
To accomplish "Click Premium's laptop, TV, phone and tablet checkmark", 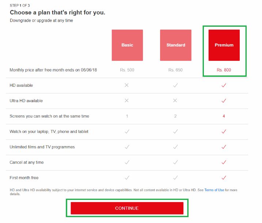I will tap(224, 131).
